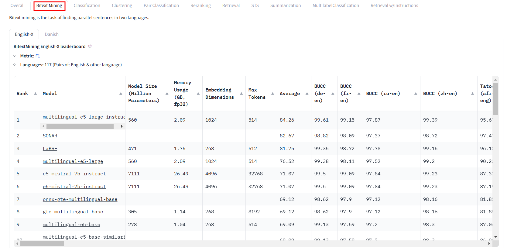Select average score 84.26
The width and height of the screenshot is (507, 248).
(x=287, y=120)
